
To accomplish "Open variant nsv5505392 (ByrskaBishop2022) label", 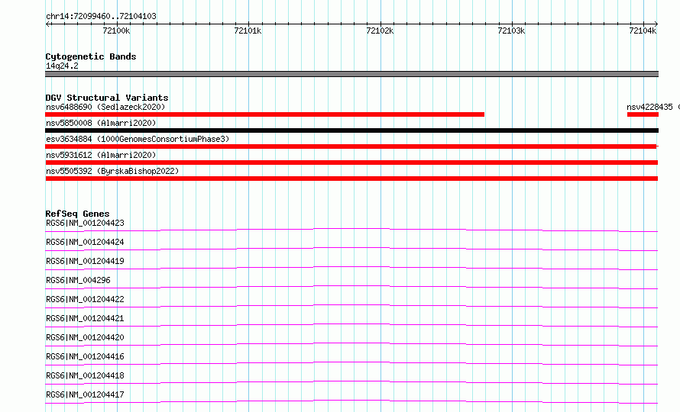I will [112, 171].
